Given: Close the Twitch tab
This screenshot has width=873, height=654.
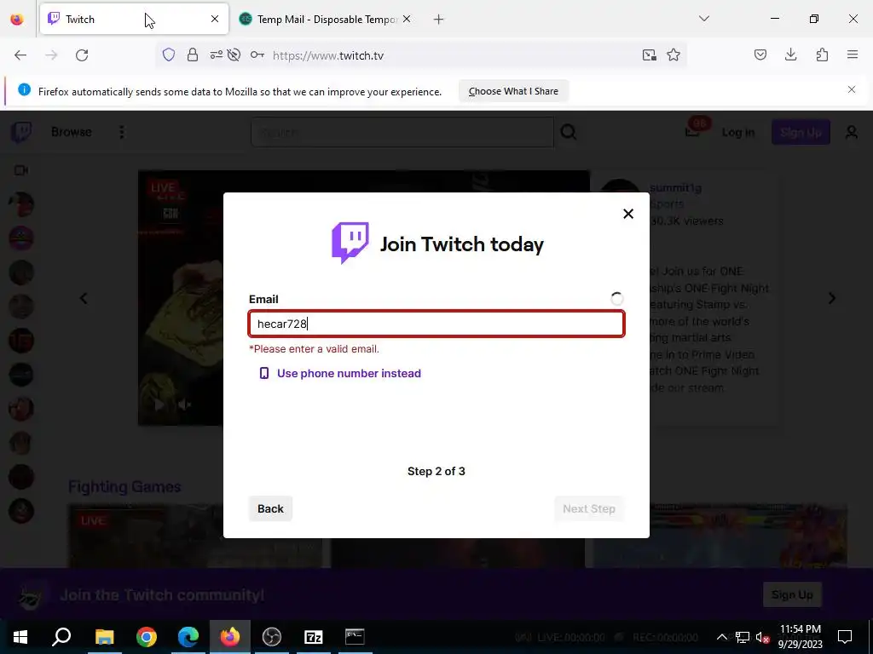Looking at the screenshot, I should coord(215,19).
